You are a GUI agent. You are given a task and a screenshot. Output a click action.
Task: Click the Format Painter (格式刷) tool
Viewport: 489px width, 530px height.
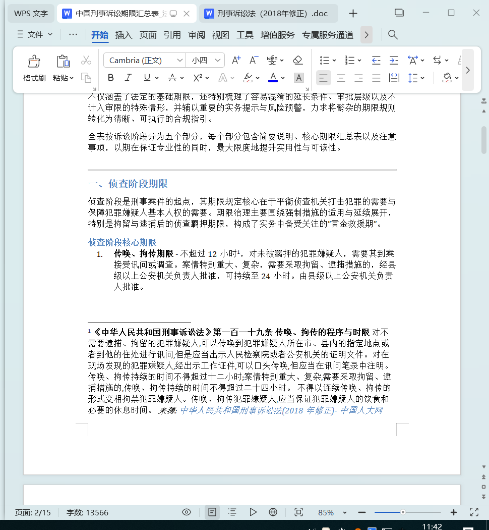34,68
